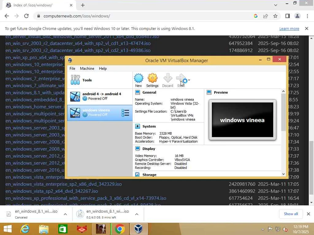Open en_windows_vista_sp2_x64_dvd_342267.iso link
This screenshot has height=235, width=314.
(x=52, y=191)
